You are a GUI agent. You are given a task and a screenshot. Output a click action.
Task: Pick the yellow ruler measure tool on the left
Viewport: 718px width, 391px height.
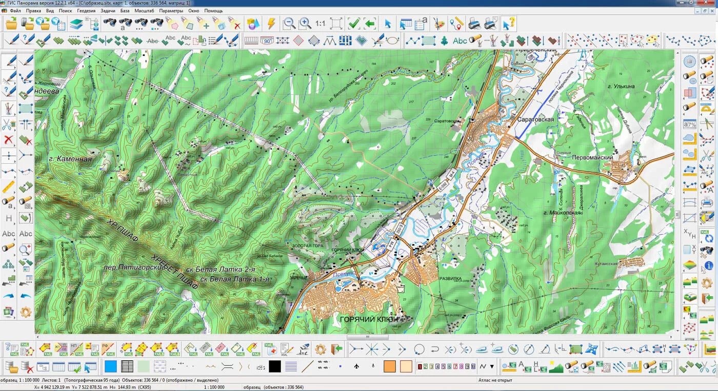pyautogui.click(x=9, y=187)
